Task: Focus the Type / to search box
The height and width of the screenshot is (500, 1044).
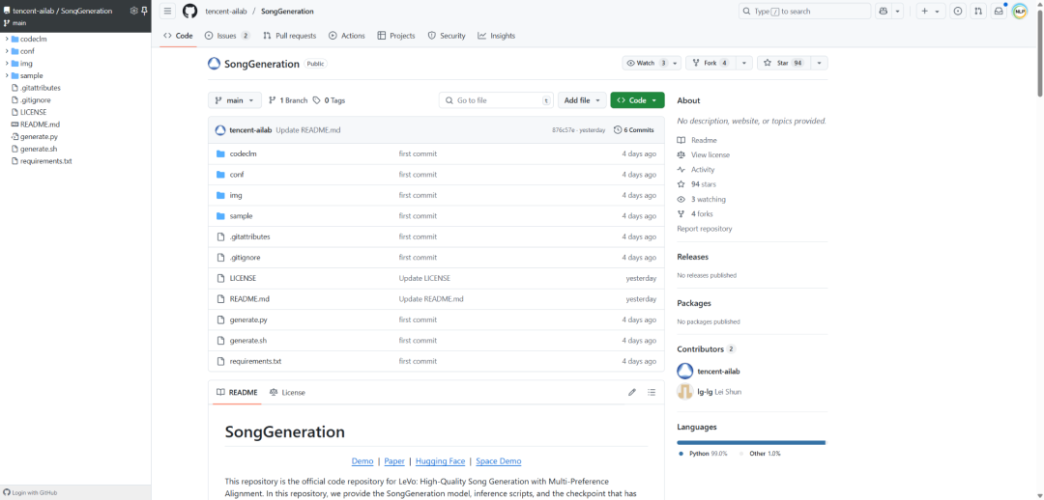Action: click(805, 12)
